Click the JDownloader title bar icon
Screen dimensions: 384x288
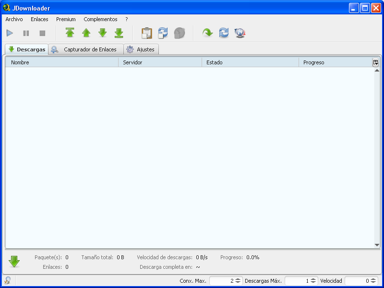coord(6,8)
